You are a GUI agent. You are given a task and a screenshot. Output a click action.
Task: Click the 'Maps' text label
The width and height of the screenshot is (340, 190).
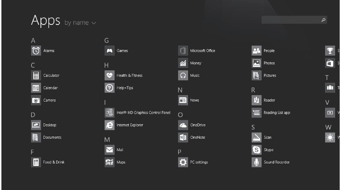121,162
